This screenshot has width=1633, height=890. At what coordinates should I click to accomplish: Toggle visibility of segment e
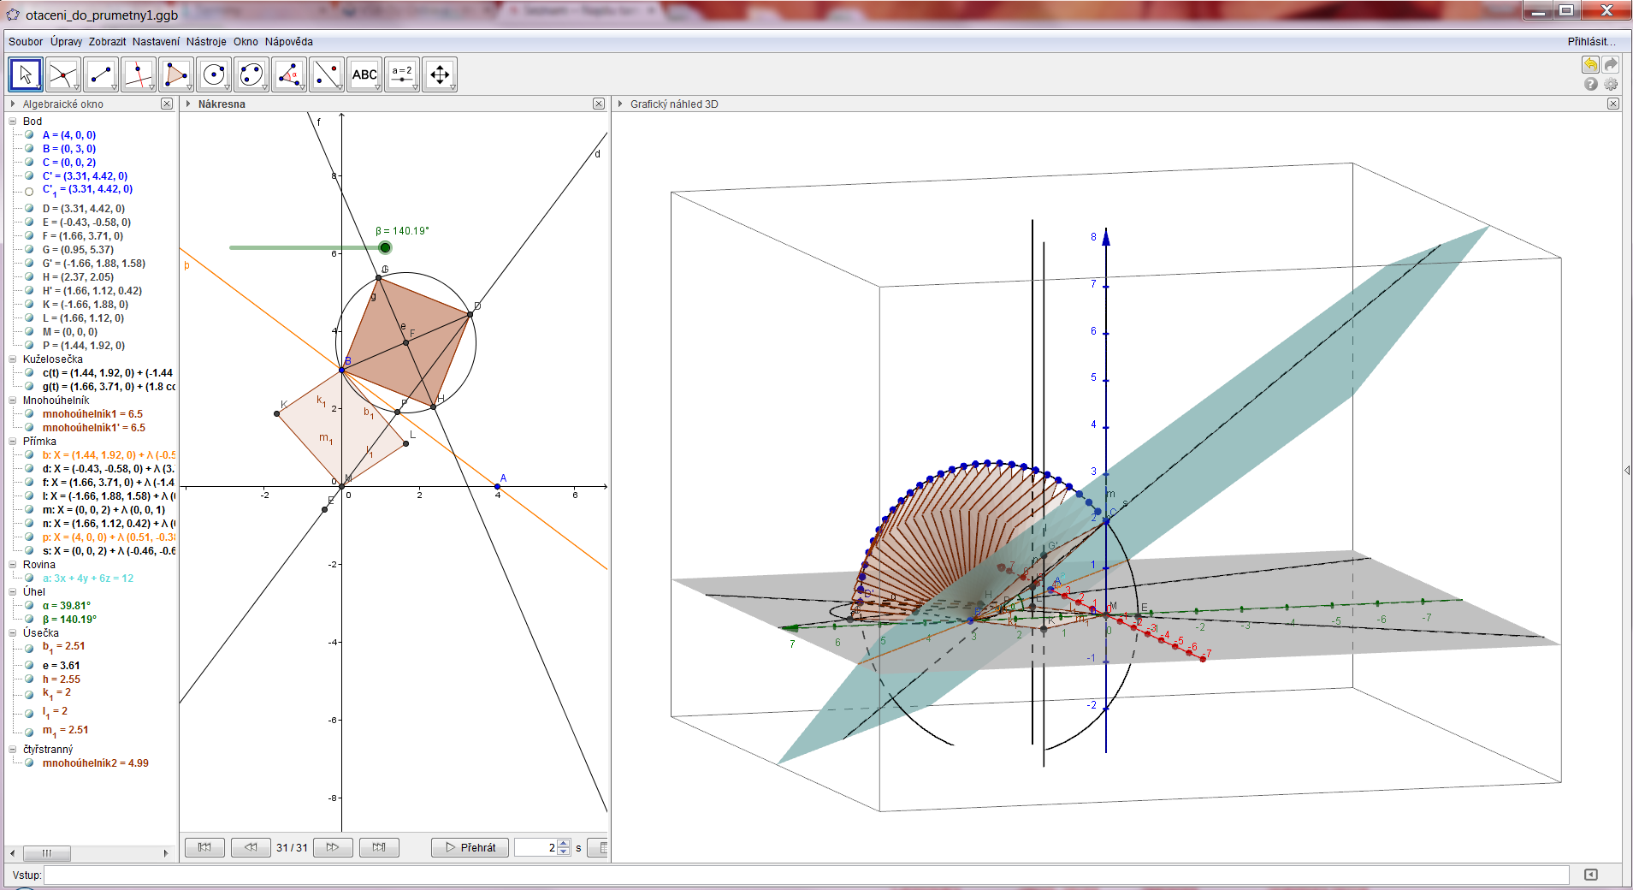point(29,666)
